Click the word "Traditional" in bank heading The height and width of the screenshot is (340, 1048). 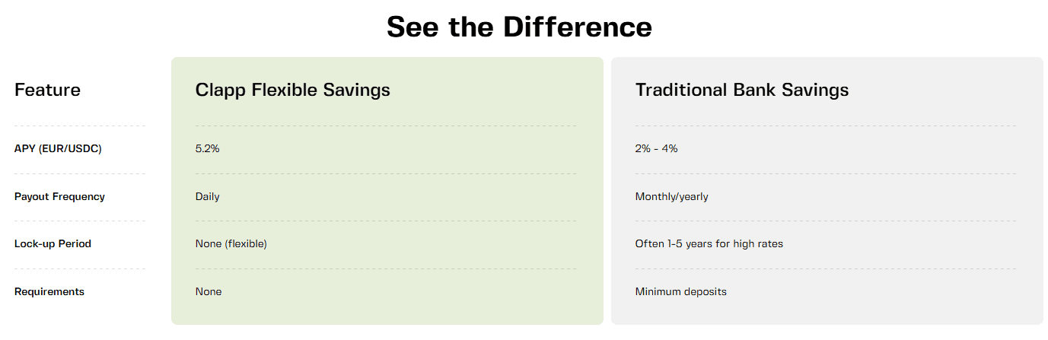point(680,90)
